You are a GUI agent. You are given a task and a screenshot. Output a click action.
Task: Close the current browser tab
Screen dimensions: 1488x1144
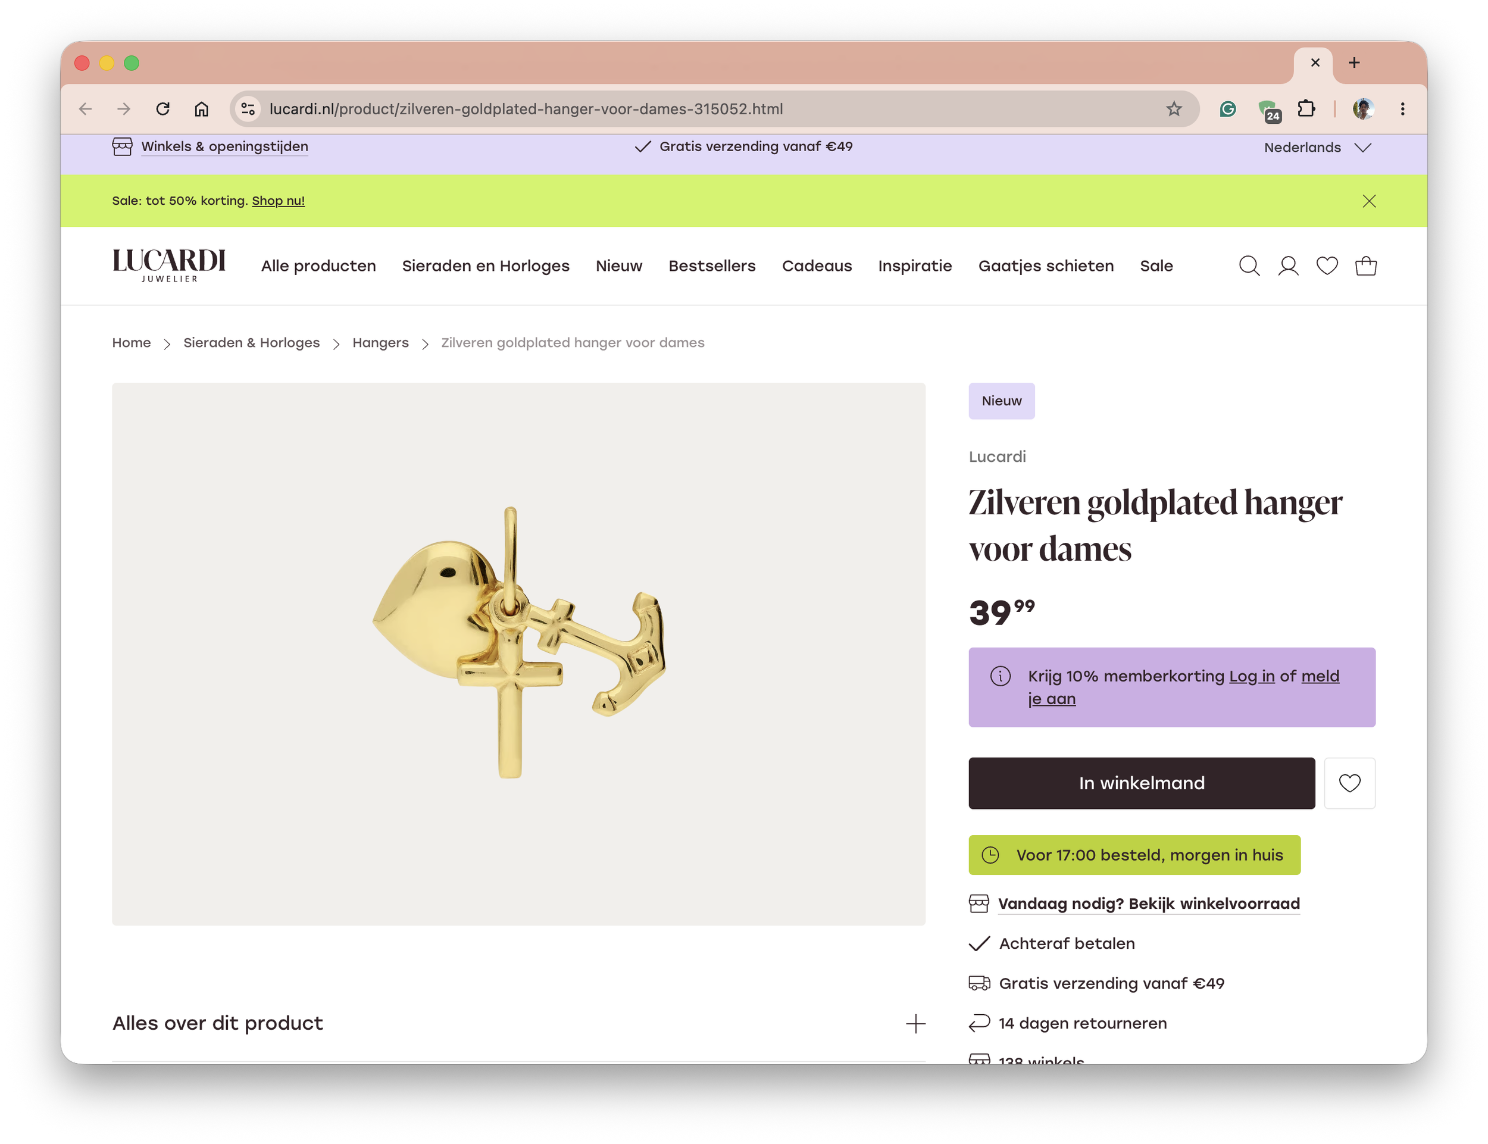pyautogui.click(x=1314, y=62)
